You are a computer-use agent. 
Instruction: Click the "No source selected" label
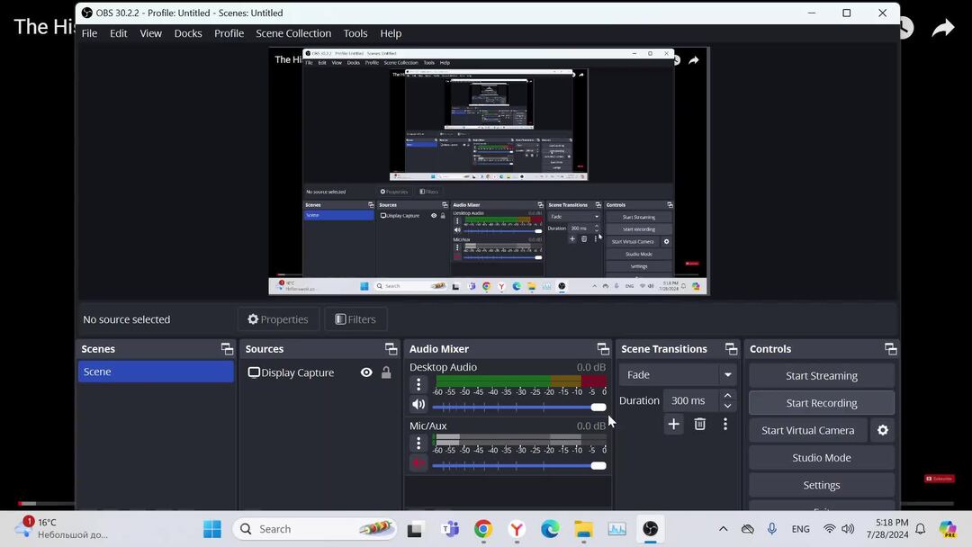127,319
